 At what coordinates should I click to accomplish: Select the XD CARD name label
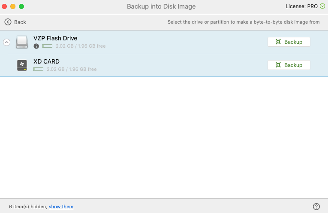[46, 61]
